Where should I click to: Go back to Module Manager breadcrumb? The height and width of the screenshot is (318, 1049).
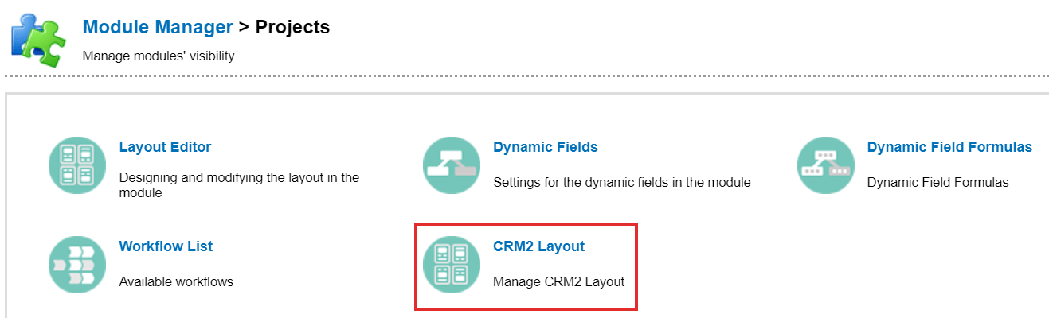[158, 27]
